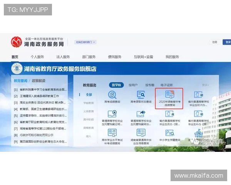Select the 按学段 filter tab
The height and width of the screenshot is (185, 231).
point(116,85)
